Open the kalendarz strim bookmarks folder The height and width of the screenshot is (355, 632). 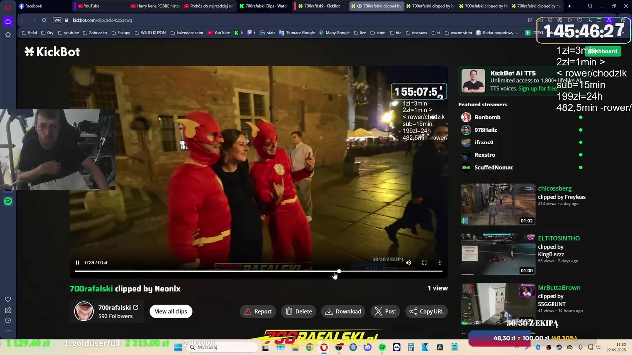pos(187,33)
